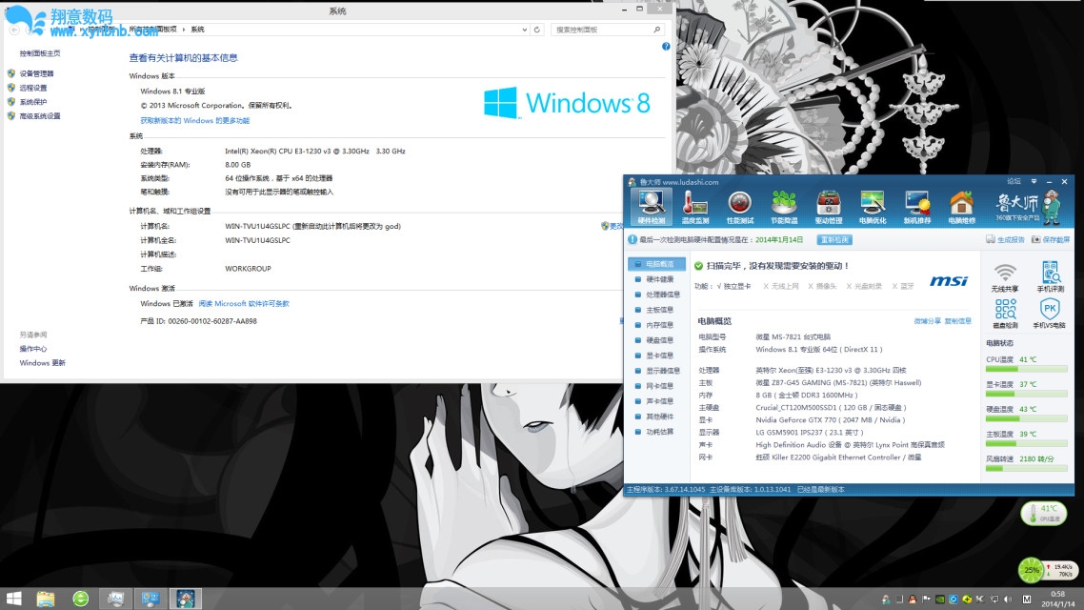Click the 磁盘检测 disk check icon
This screenshot has height=610, width=1084.
pos(1005,314)
